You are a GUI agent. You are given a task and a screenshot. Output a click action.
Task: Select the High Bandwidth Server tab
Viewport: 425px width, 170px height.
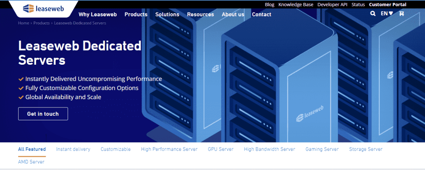pyautogui.click(x=269, y=149)
